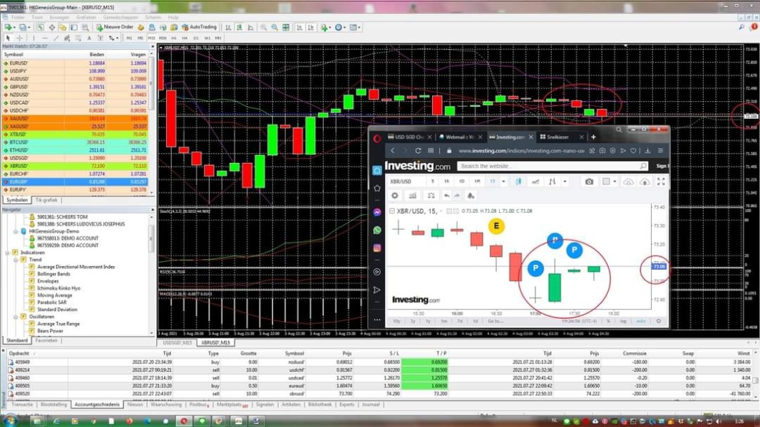The height and width of the screenshot is (427, 760).
Task: Select Parabolic SAR indicator
Action: (52, 302)
